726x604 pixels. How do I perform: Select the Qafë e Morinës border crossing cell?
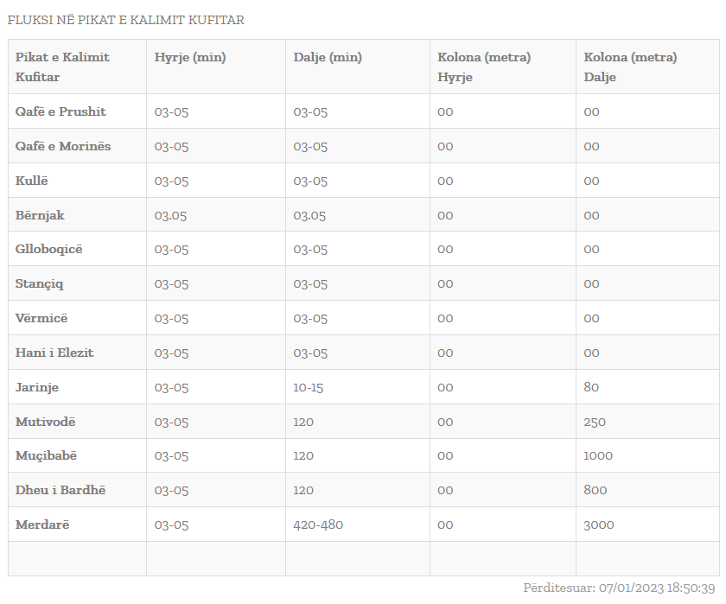[63, 146]
